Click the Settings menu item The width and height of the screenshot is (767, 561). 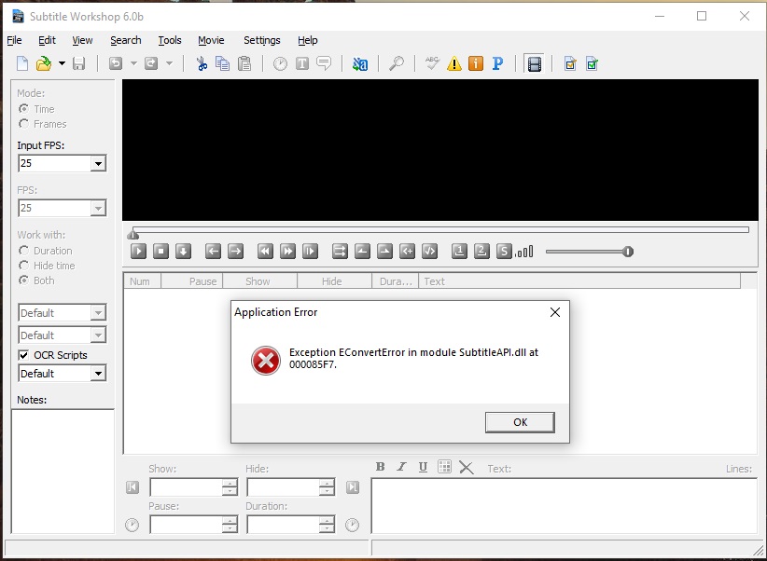(x=261, y=40)
